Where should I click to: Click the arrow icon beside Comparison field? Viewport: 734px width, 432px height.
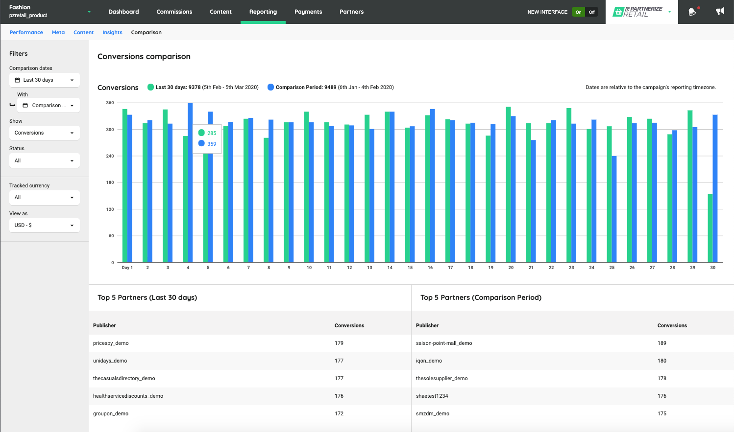click(12, 105)
